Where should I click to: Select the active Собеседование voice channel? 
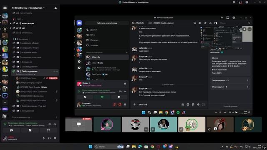pos(35,71)
